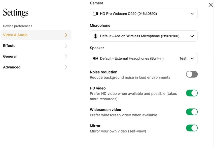
Task: Switch off the Mirror self-view toggle
Action: pos(192,128)
